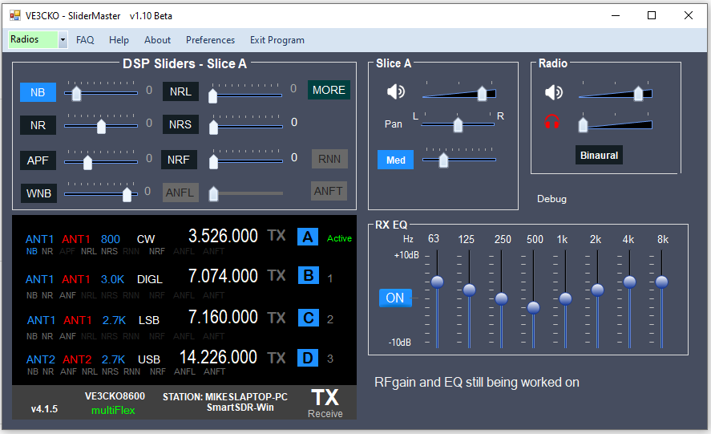The height and width of the screenshot is (434, 711).
Task: Select slice C letter badge
Action: coord(308,318)
